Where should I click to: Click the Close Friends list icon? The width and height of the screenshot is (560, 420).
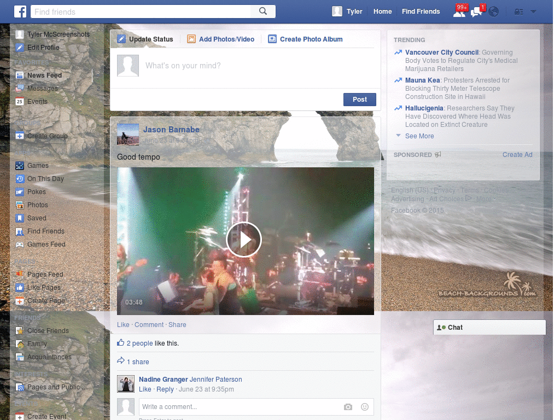20,331
